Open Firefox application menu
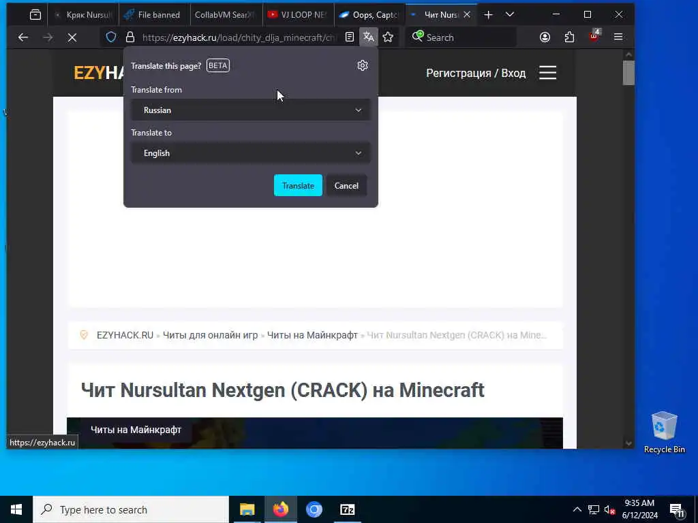Image resolution: width=698 pixels, height=523 pixels. (618, 37)
